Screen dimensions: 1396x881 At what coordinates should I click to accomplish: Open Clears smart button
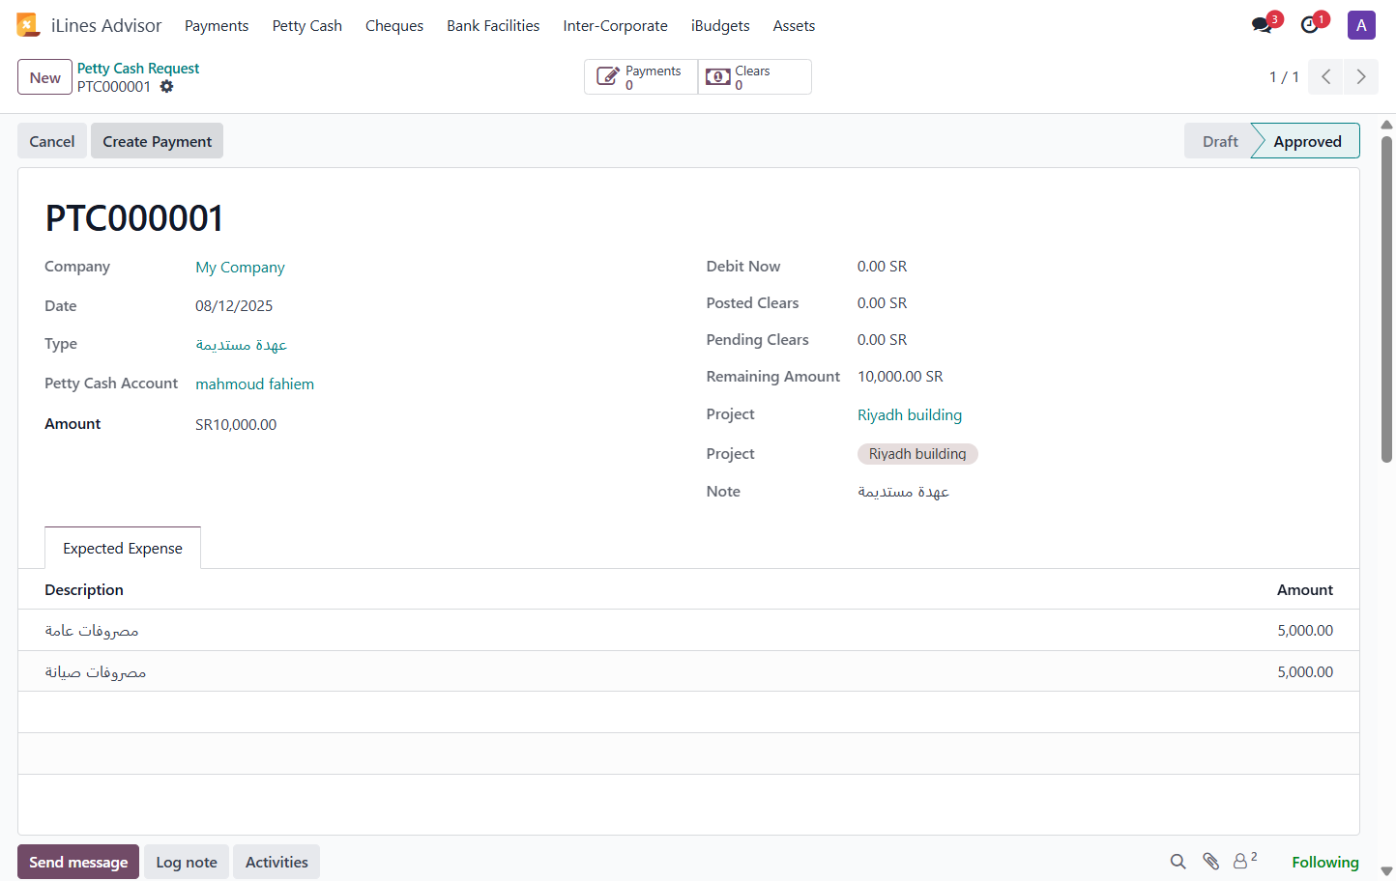click(755, 77)
